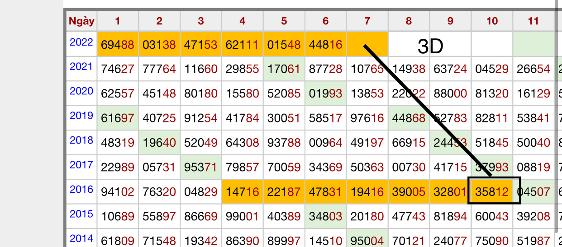Screen dimensions: 562x247
Task: Click result 74627 in 2021 row
Action: [118, 69]
